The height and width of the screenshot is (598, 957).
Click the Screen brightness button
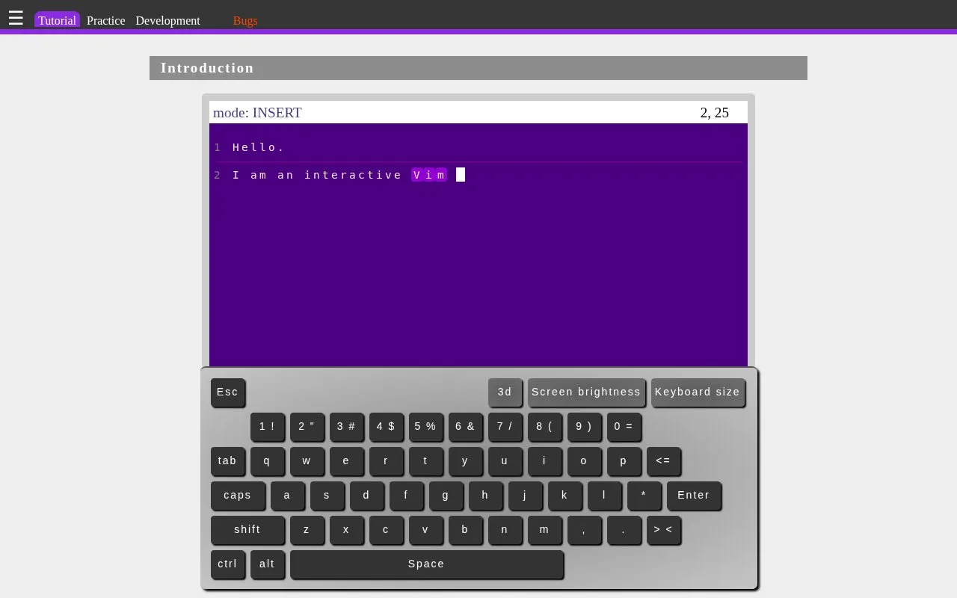[586, 392]
